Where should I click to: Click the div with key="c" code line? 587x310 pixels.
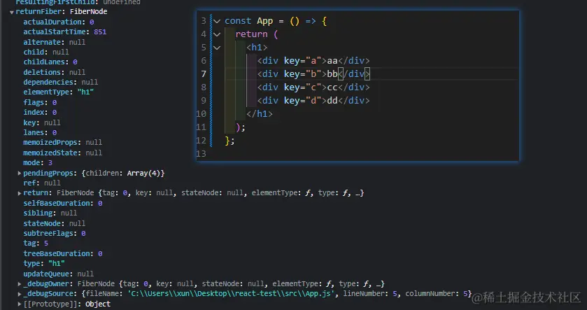click(313, 87)
